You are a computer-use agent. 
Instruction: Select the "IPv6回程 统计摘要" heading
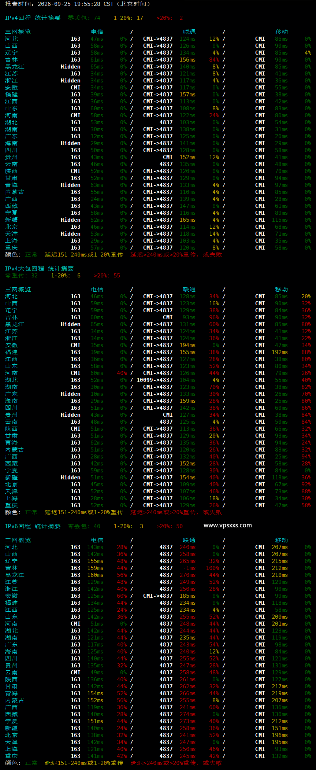[x=33, y=526]
